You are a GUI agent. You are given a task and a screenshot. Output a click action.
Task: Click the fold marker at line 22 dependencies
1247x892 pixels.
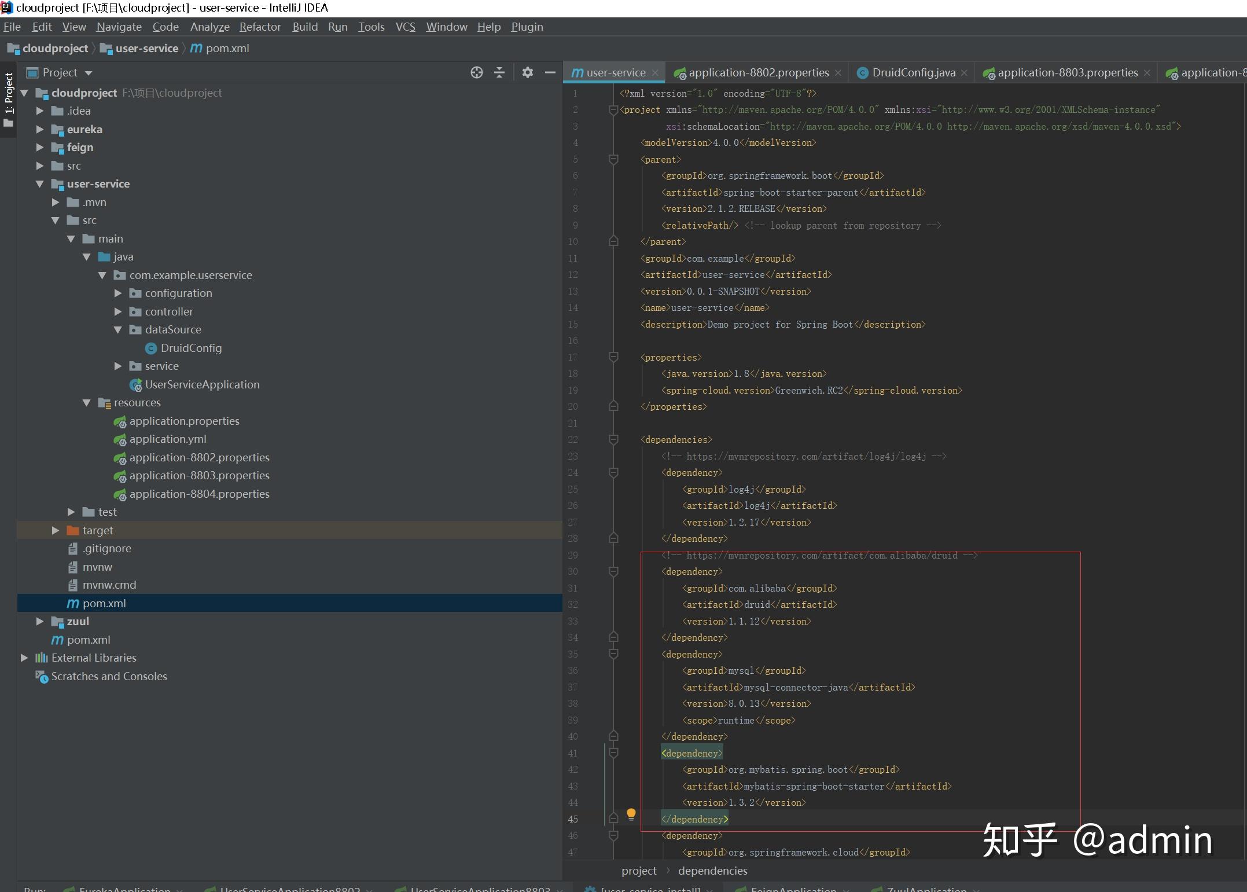pyautogui.click(x=613, y=440)
